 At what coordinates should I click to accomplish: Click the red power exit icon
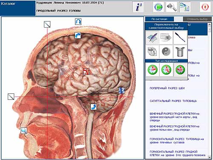(x=205, y=7)
